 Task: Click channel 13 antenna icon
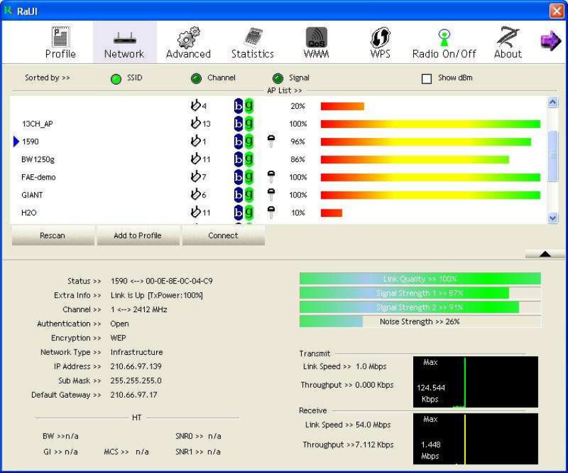tap(196, 123)
